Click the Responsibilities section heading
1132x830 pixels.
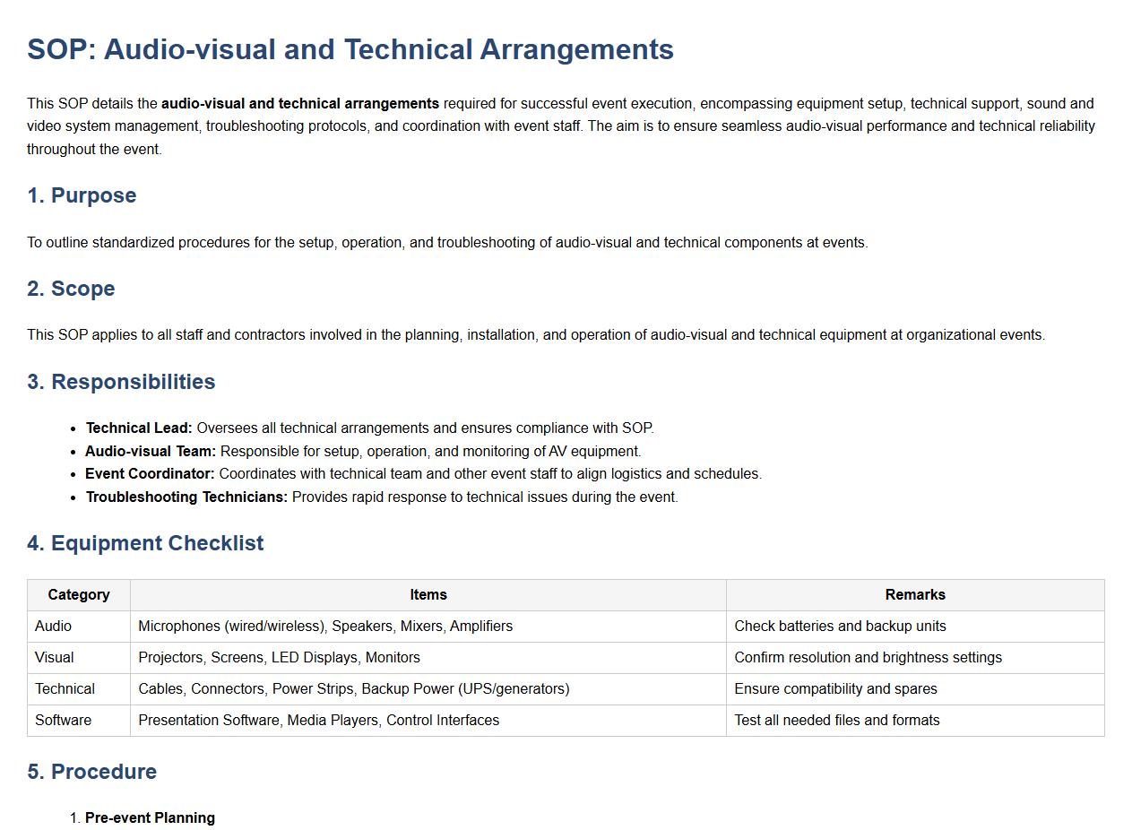coord(121,382)
